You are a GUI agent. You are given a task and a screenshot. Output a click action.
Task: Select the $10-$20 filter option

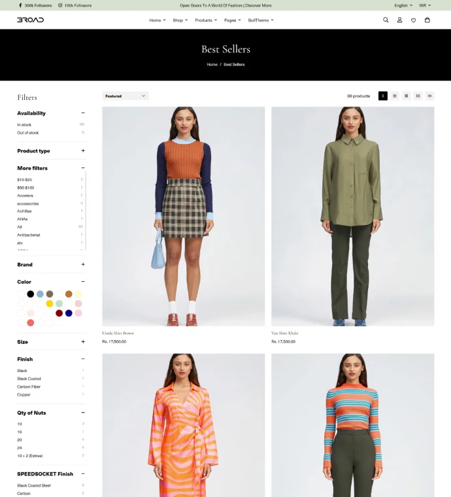click(x=24, y=180)
